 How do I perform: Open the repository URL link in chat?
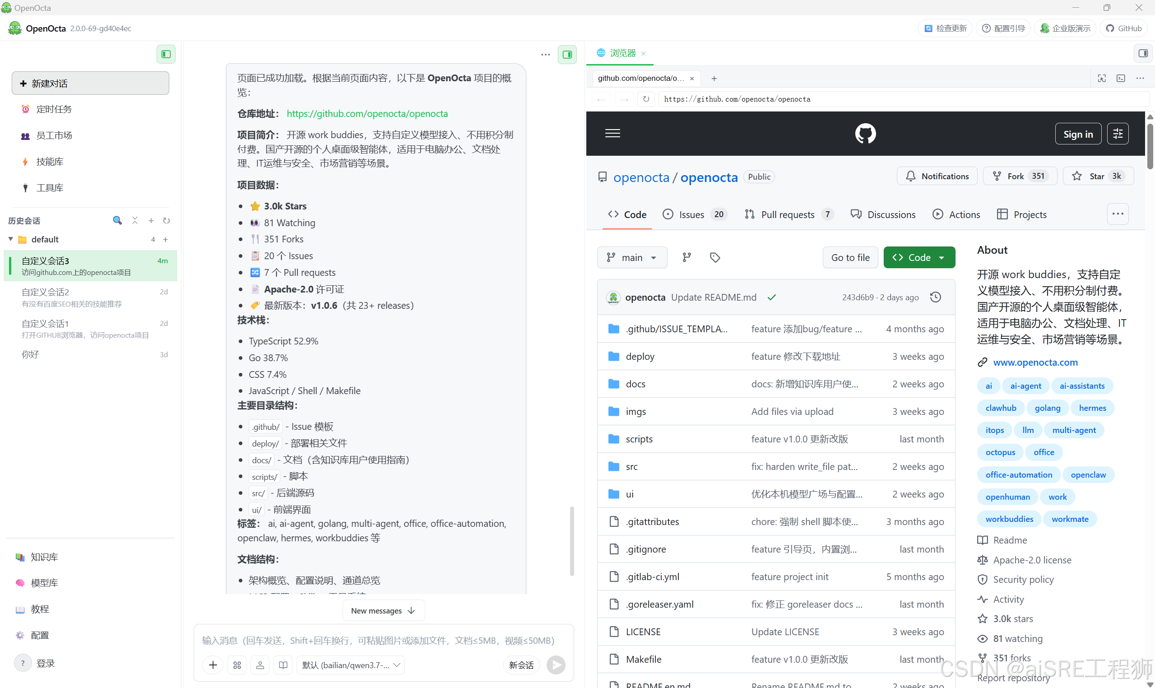[x=367, y=114]
